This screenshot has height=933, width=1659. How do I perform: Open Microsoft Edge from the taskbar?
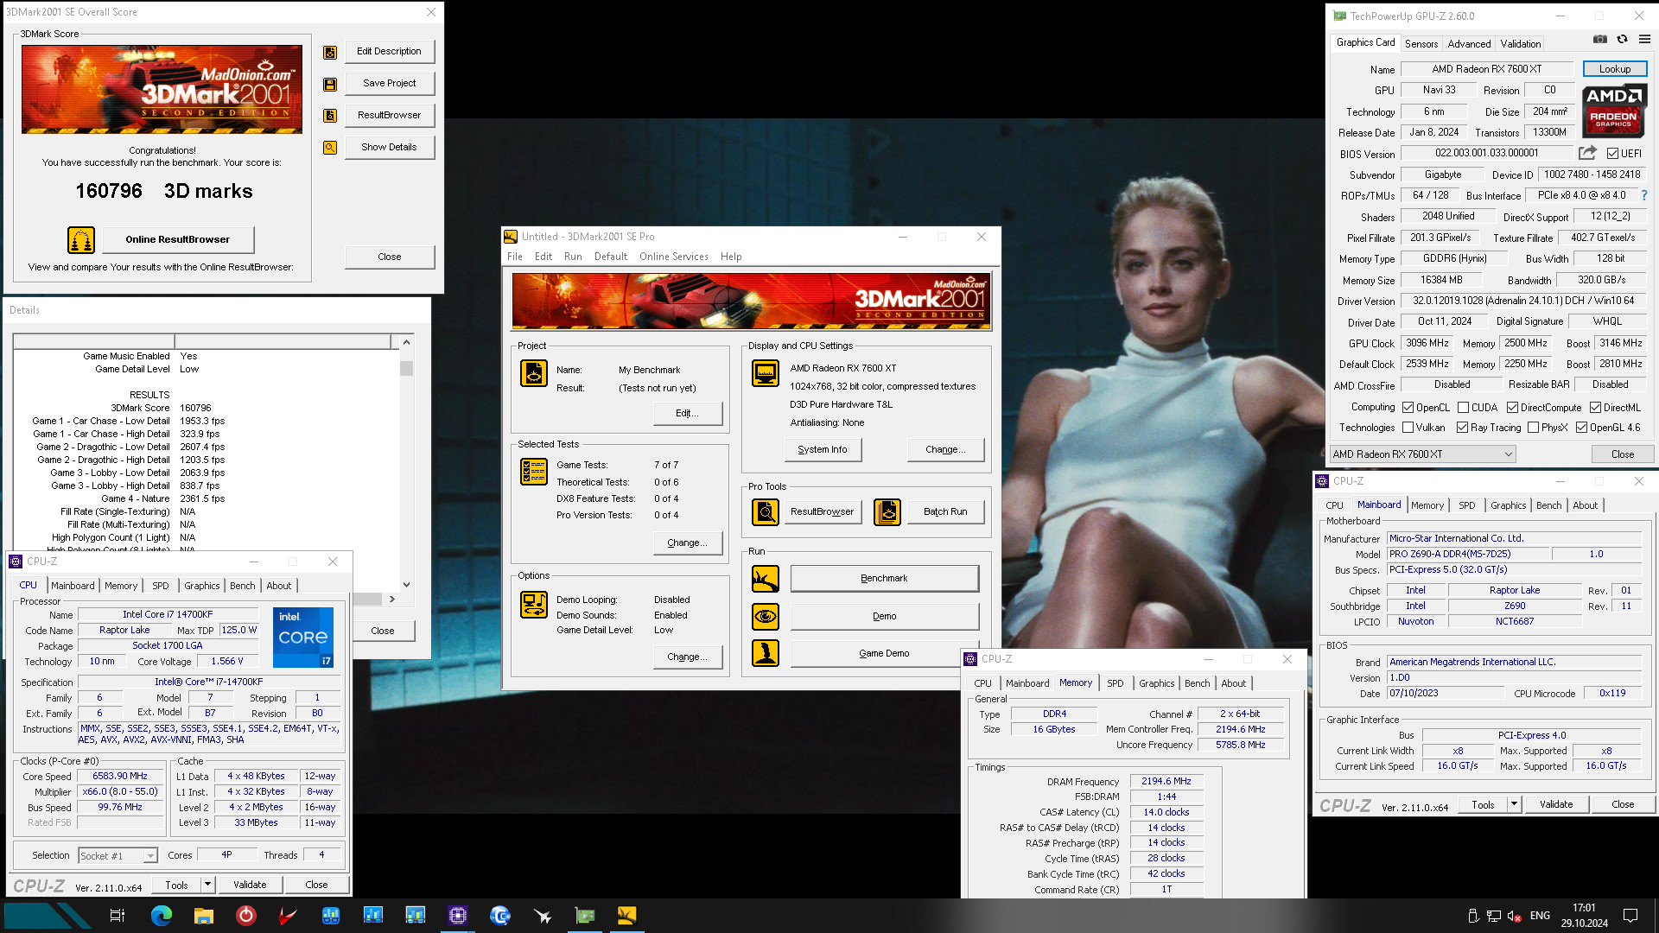[x=162, y=916]
